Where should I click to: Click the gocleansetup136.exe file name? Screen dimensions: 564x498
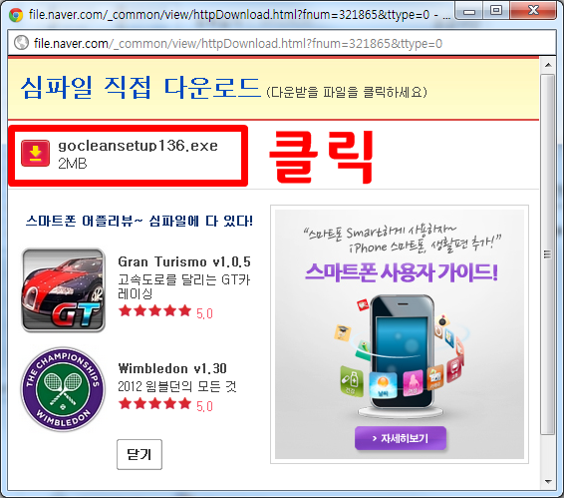[x=139, y=146]
